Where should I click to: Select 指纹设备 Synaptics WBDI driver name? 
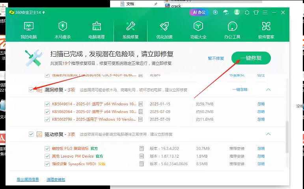(x=74, y=164)
